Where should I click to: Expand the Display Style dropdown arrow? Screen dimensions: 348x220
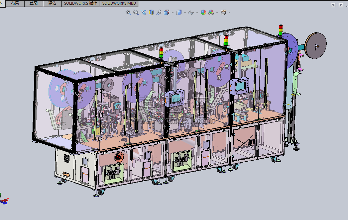[x=185, y=13]
